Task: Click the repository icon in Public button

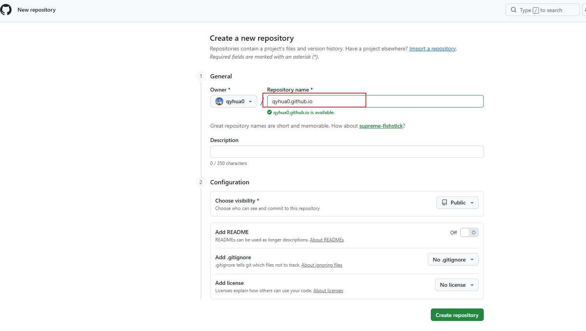Action: (444, 203)
